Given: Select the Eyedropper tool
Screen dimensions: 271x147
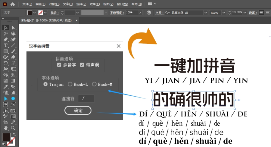Looking at the screenshot, I should click(x=5, y=87).
